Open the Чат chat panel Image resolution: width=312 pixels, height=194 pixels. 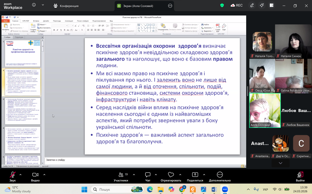[x=148, y=175]
